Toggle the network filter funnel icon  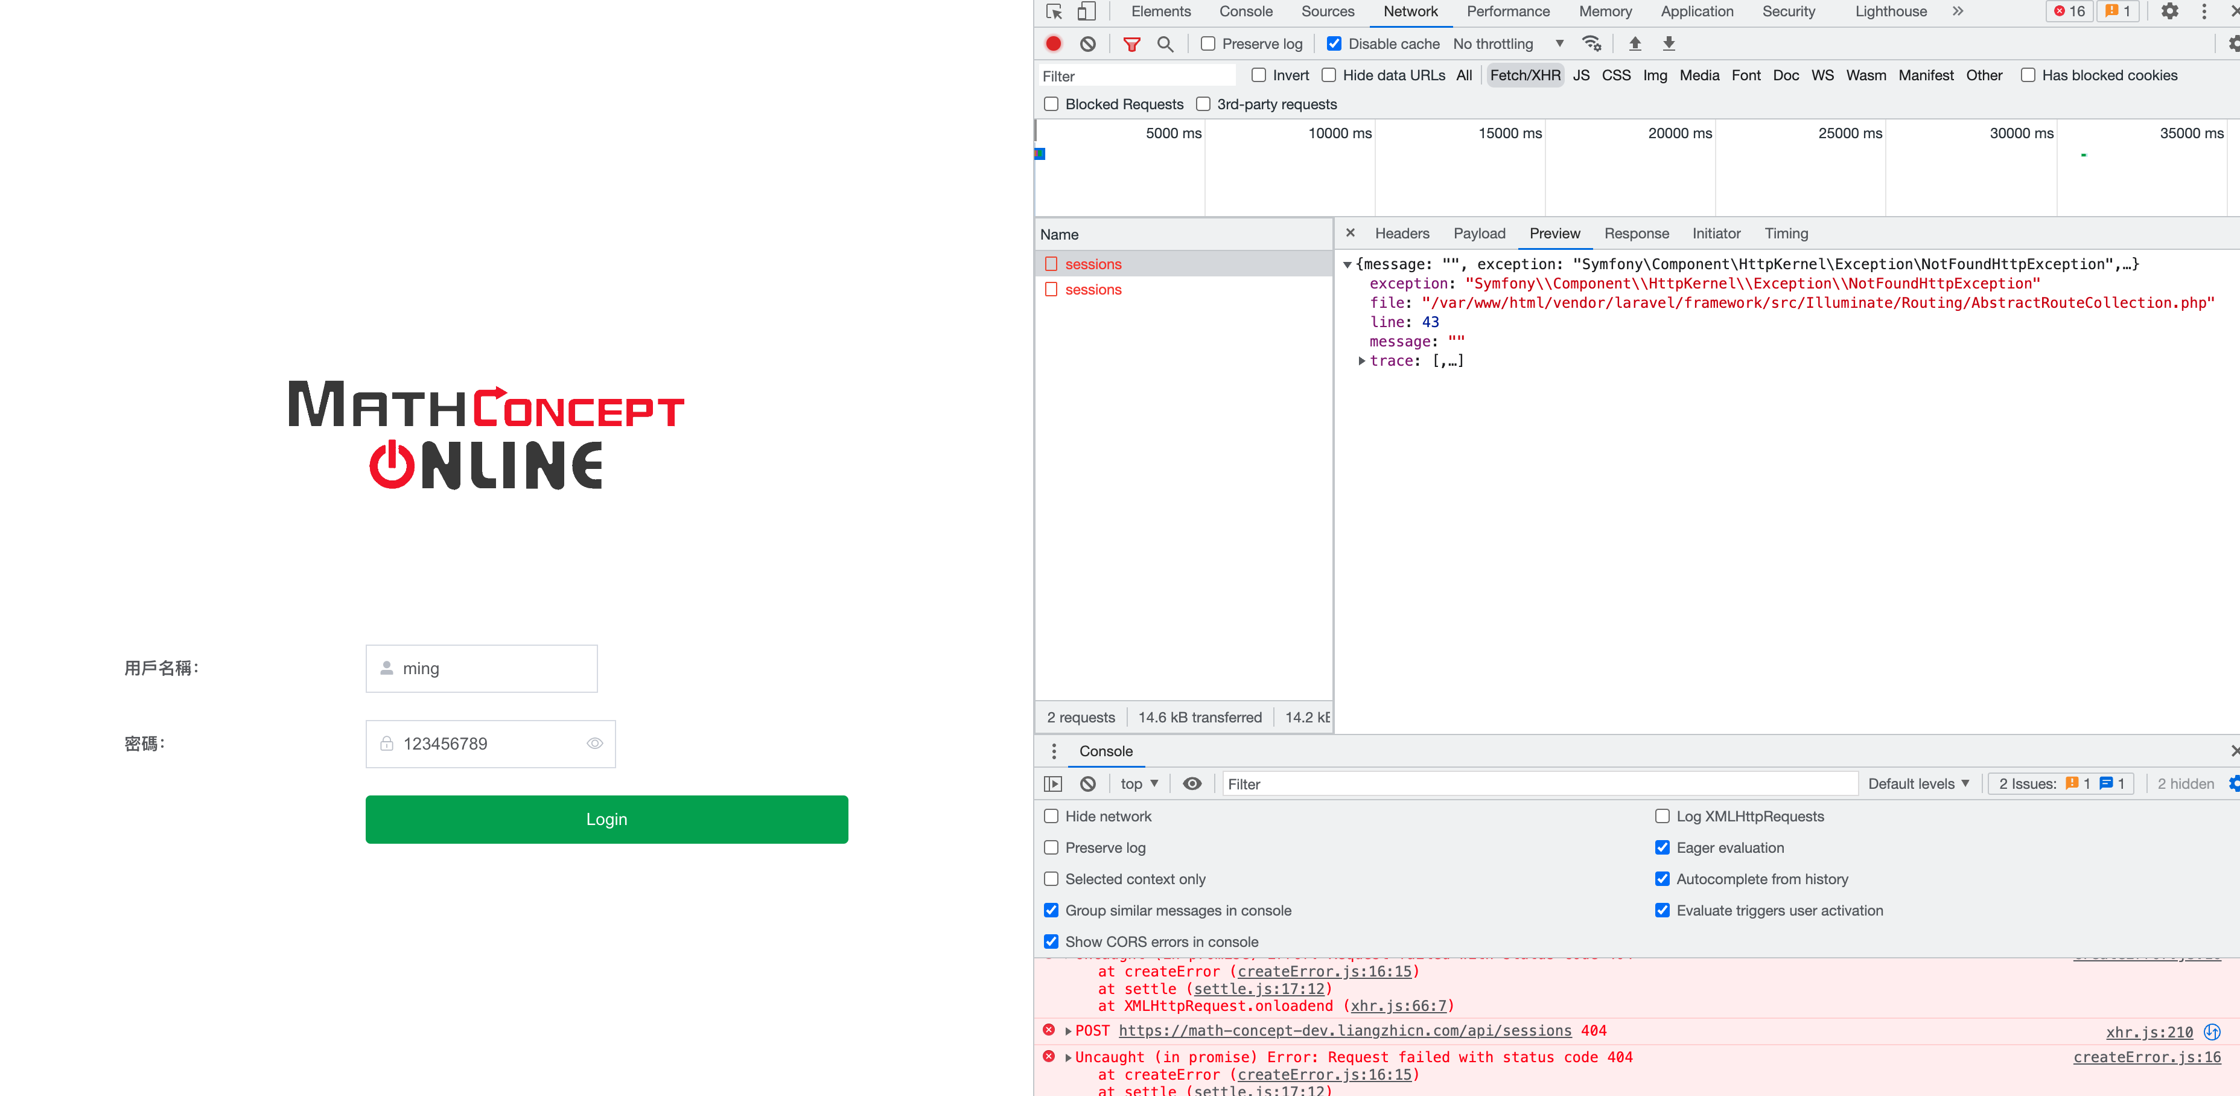click(1131, 43)
